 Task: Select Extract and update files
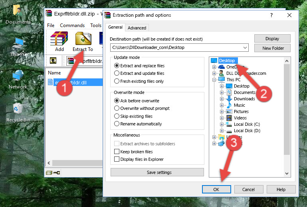pos(117,73)
